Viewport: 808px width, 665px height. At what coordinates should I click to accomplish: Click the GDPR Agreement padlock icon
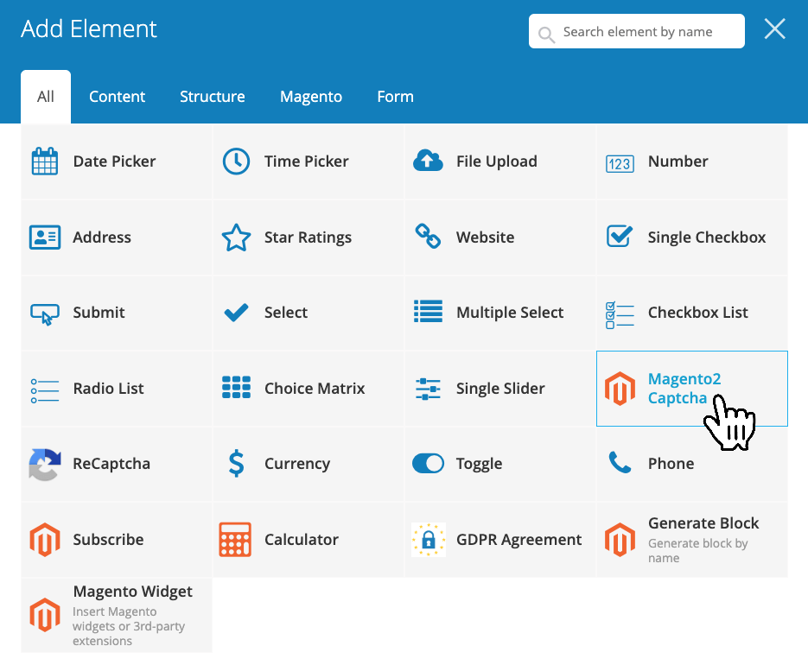pyautogui.click(x=428, y=540)
